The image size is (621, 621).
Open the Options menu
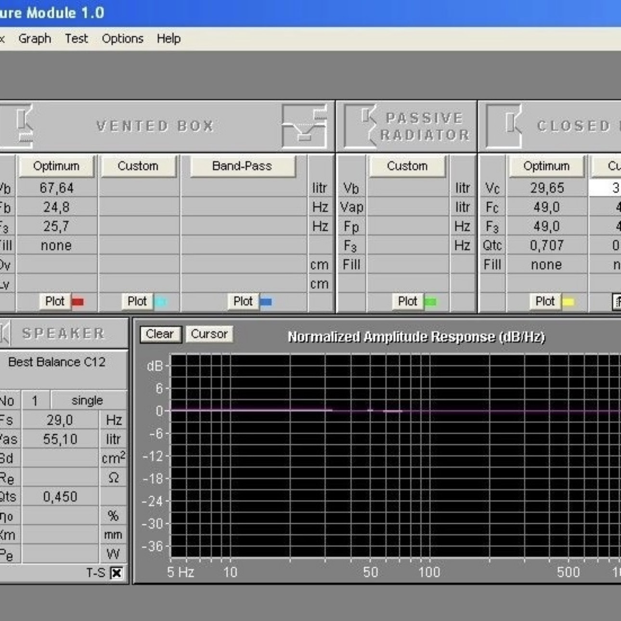click(122, 39)
